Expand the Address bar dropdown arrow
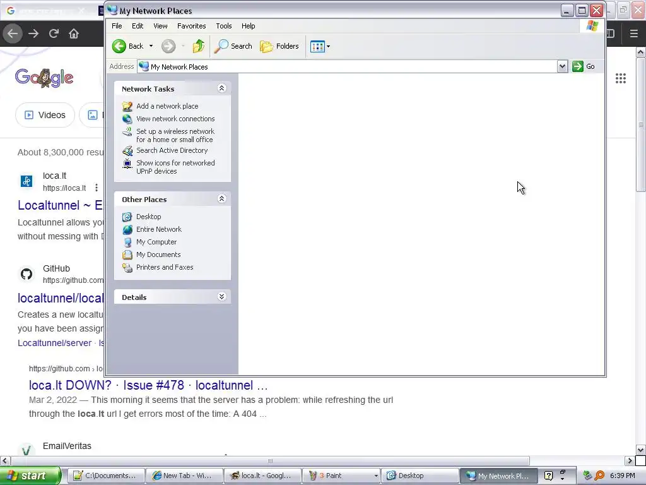Image resolution: width=646 pixels, height=485 pixels. point(562,66)
